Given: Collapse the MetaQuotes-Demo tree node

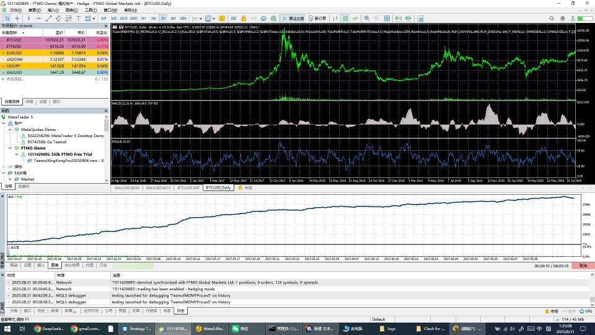Looking at the screenshot, I should pyautogui.click(x=11, y=130).
